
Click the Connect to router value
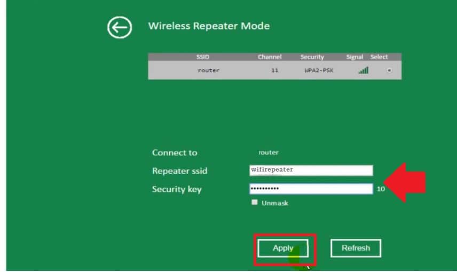pos(268,153)
